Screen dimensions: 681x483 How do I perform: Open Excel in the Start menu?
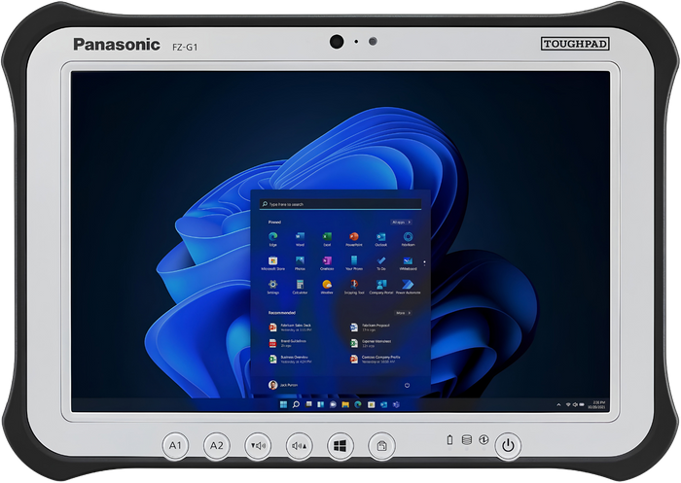coord(327,239)
